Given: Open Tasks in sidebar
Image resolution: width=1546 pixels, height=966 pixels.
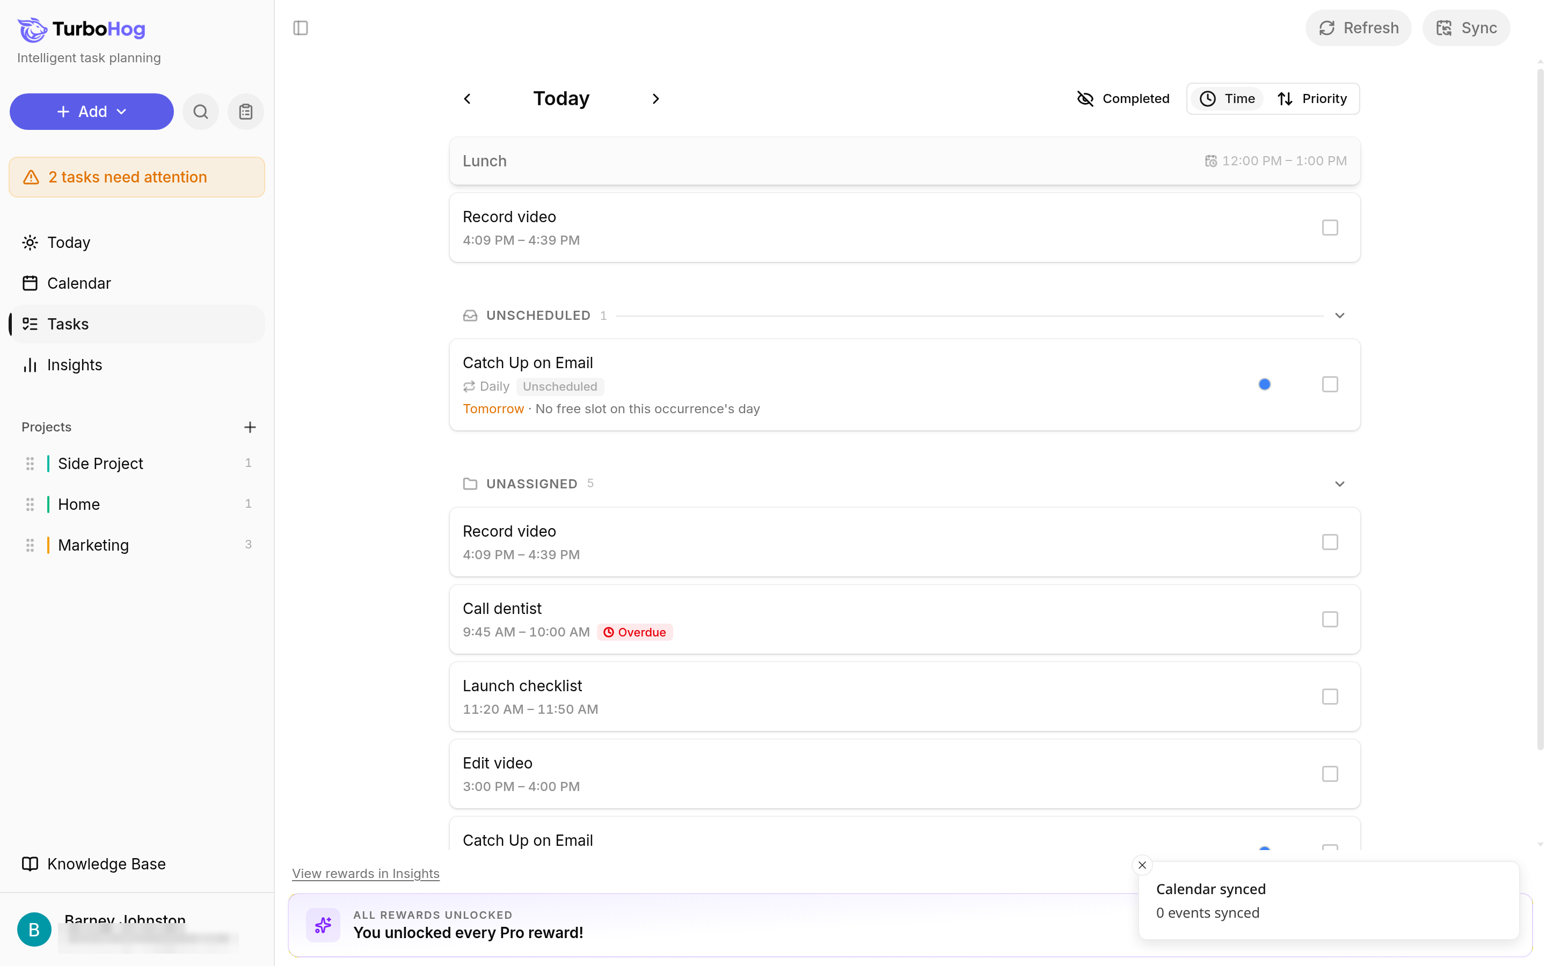Looking at the screenshot, I should pos(137,324).
